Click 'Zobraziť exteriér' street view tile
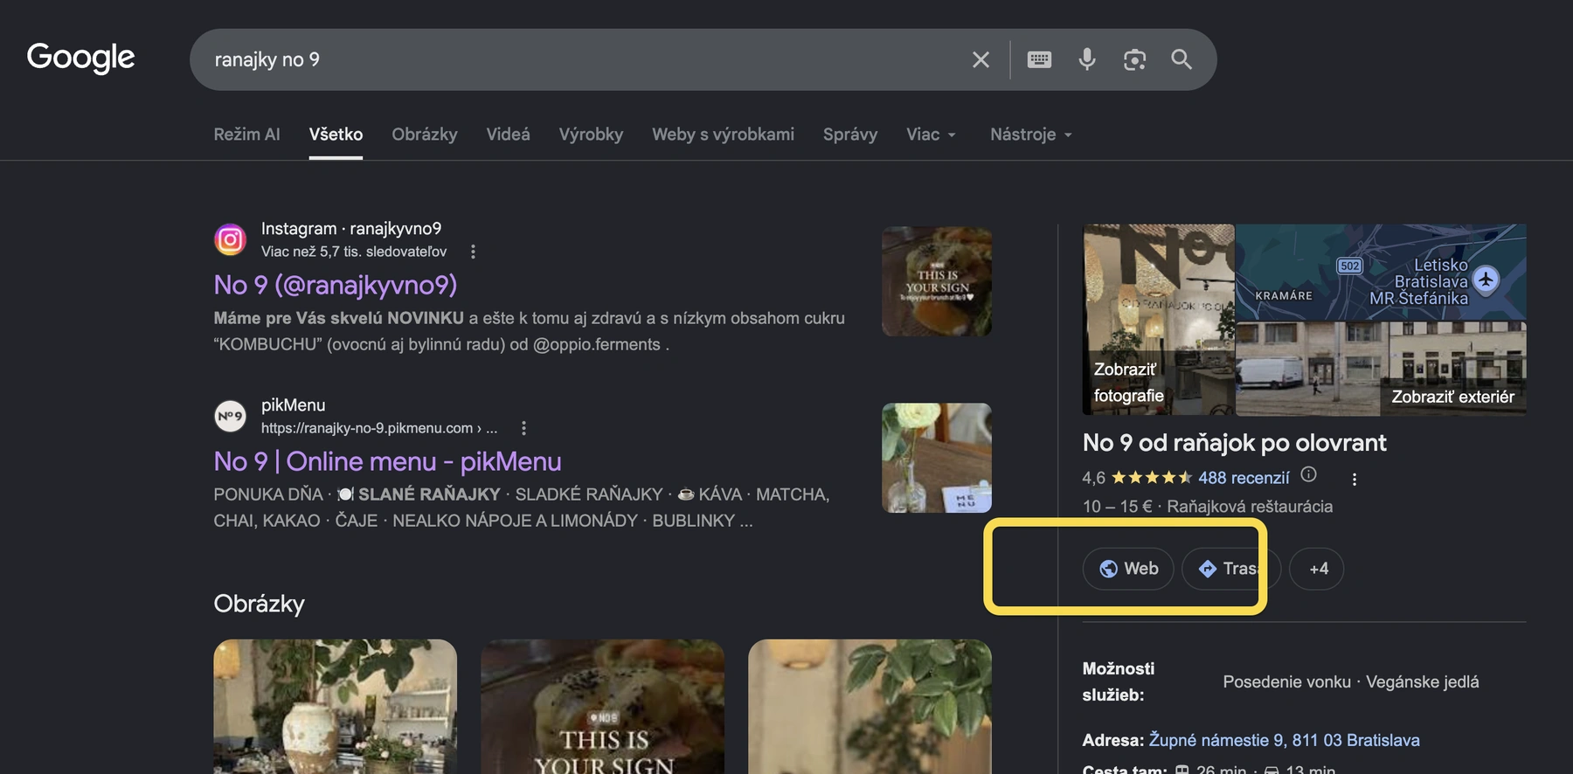The height and width of the screenshot is (774, 1573). point(1381,369)
